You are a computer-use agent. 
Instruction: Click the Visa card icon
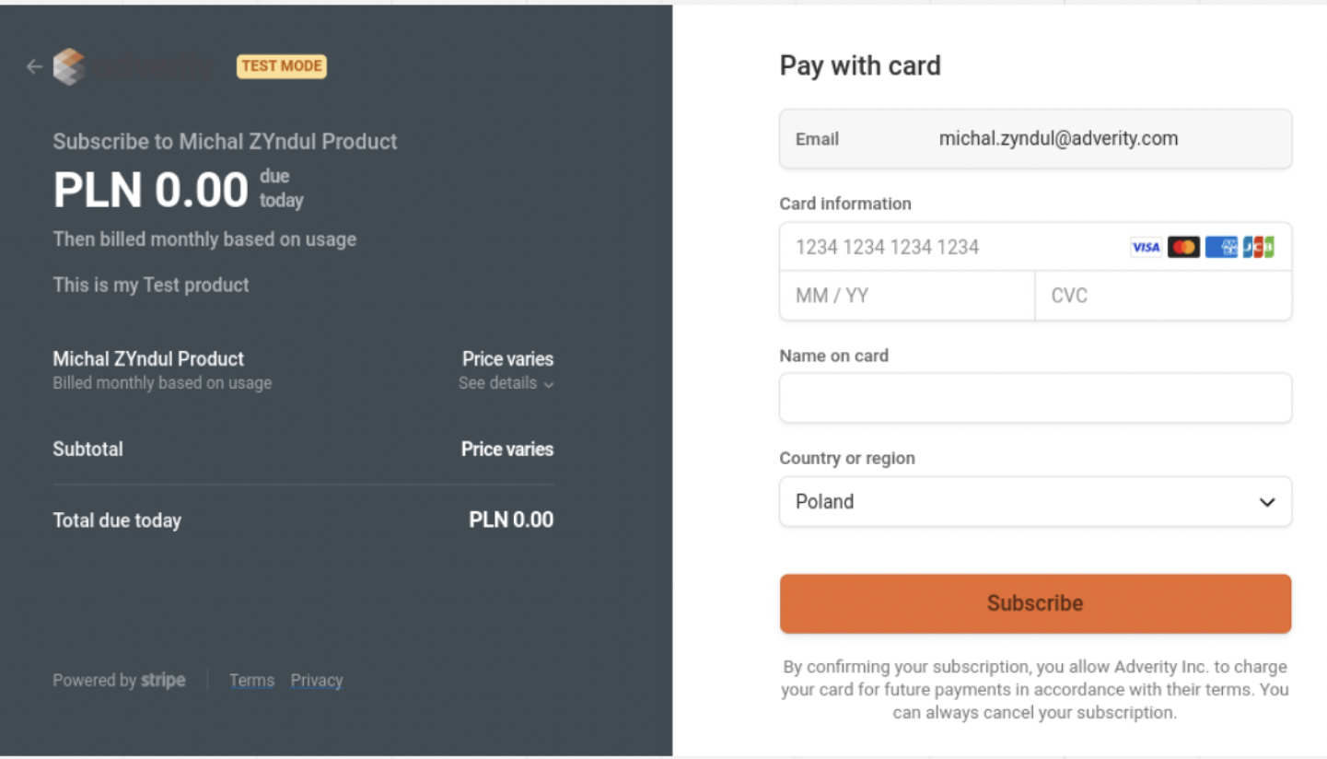1146,247
